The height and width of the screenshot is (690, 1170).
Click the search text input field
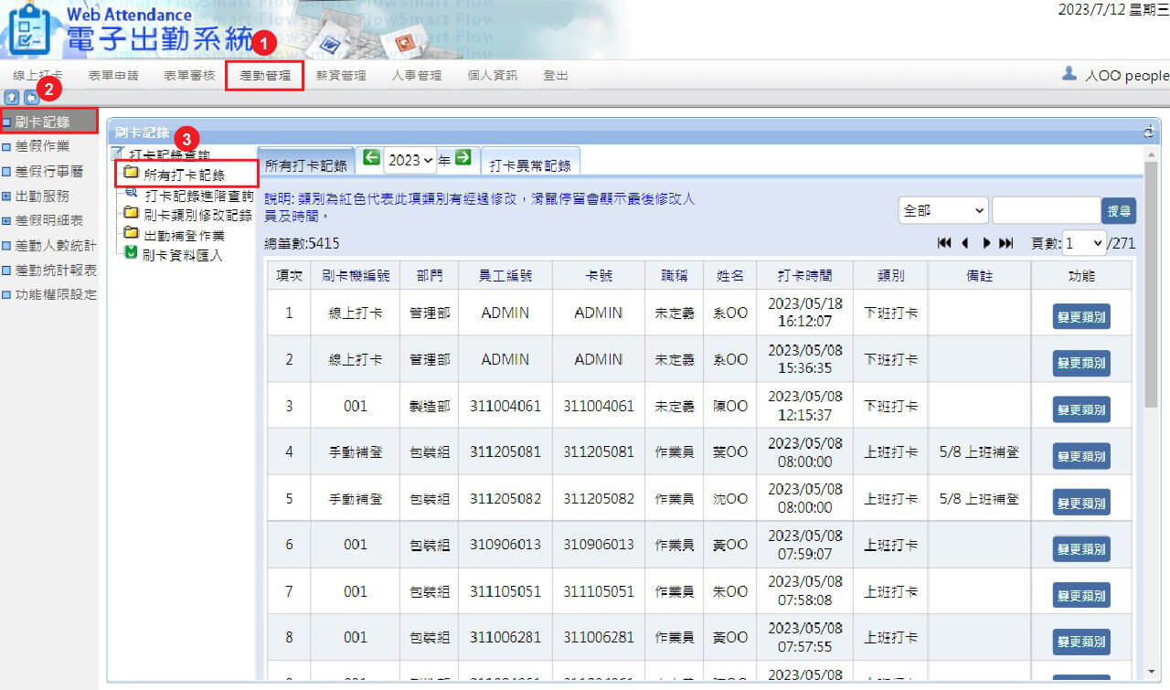click(x=1046, y=210)
